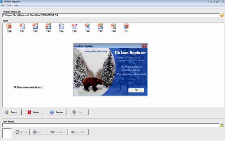Choose icon 1305 thumbnail

coord(74,27)
